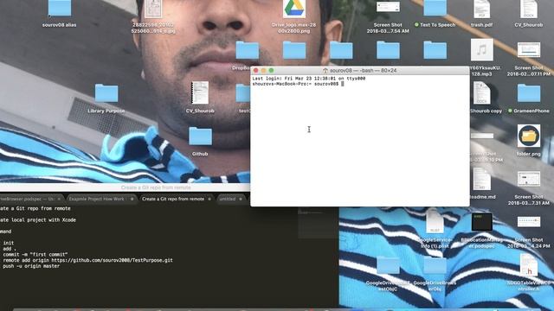Select the 128.mp3 audio file icon

(481, 50)
